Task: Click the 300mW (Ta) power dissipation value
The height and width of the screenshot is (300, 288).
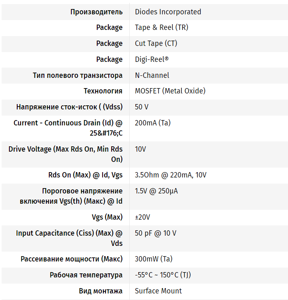Action: click(153, 259)
